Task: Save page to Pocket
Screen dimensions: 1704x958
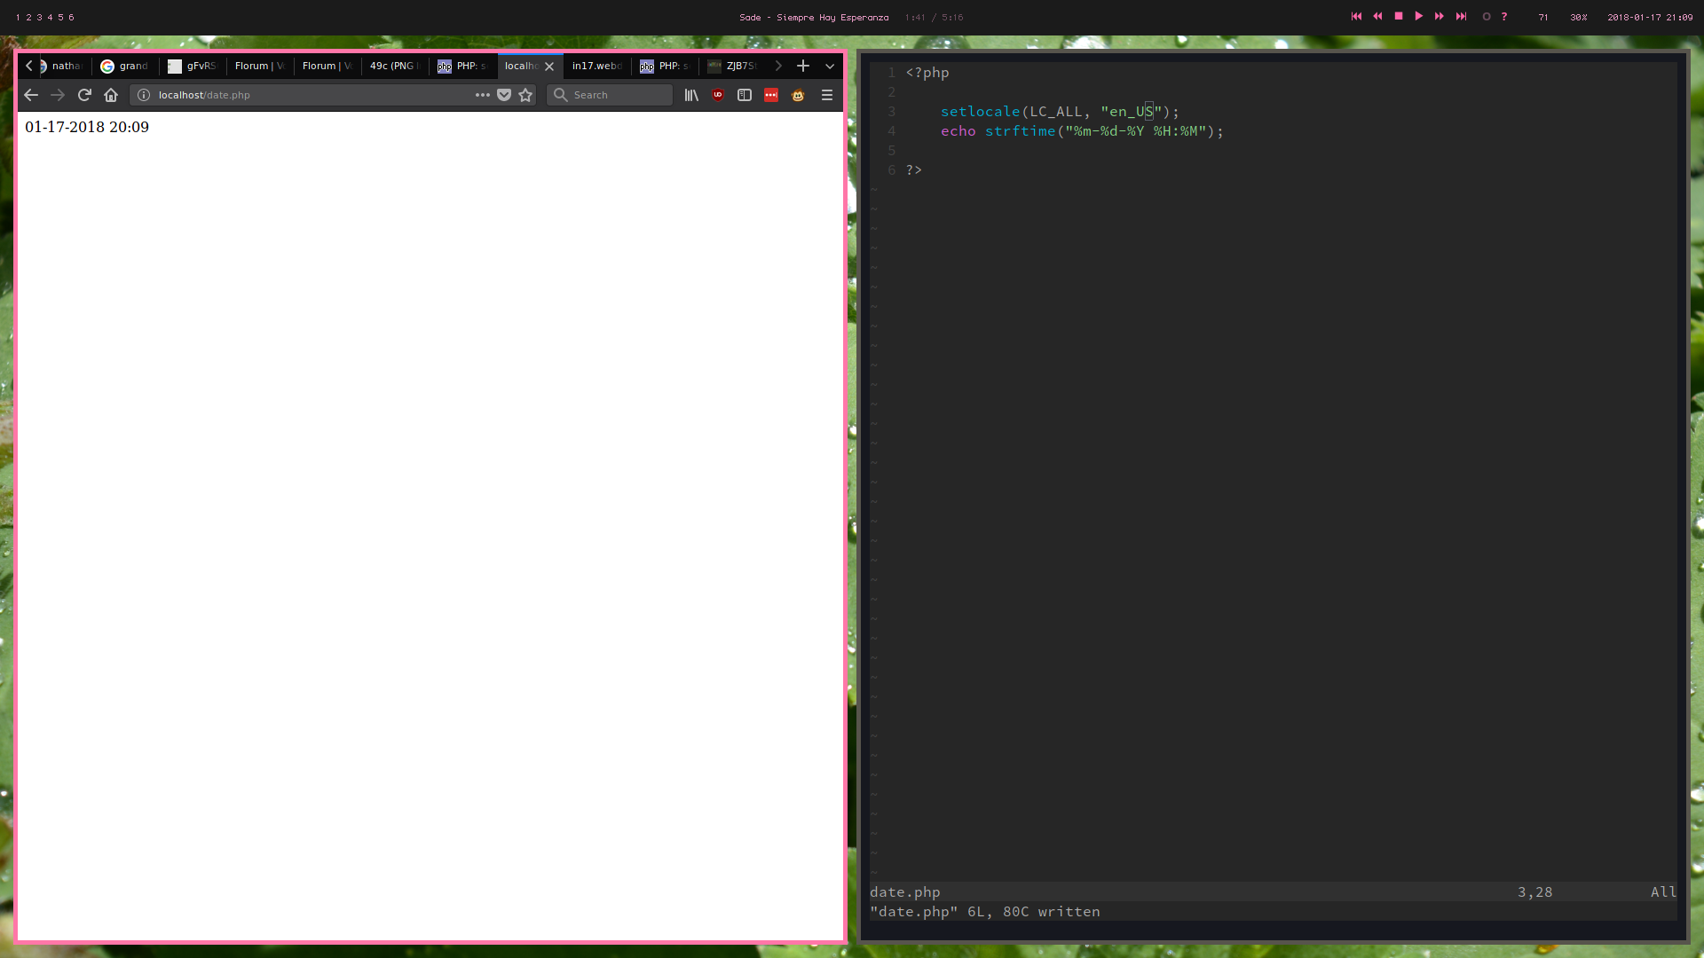Action: tap(504, 95)
